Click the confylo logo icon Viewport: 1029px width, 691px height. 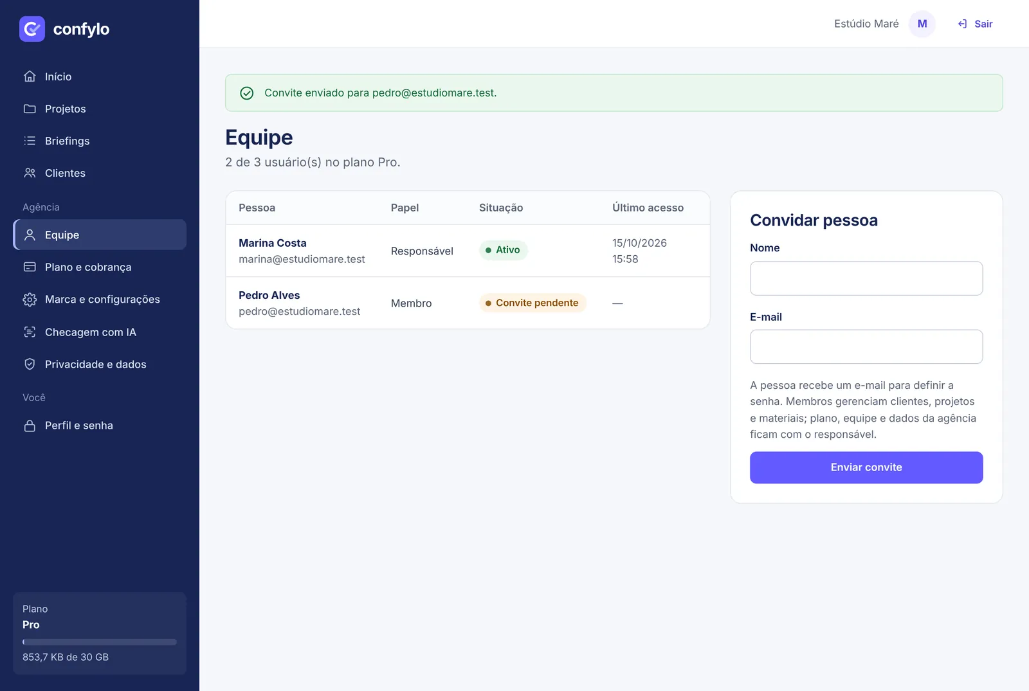coord(32,29)
